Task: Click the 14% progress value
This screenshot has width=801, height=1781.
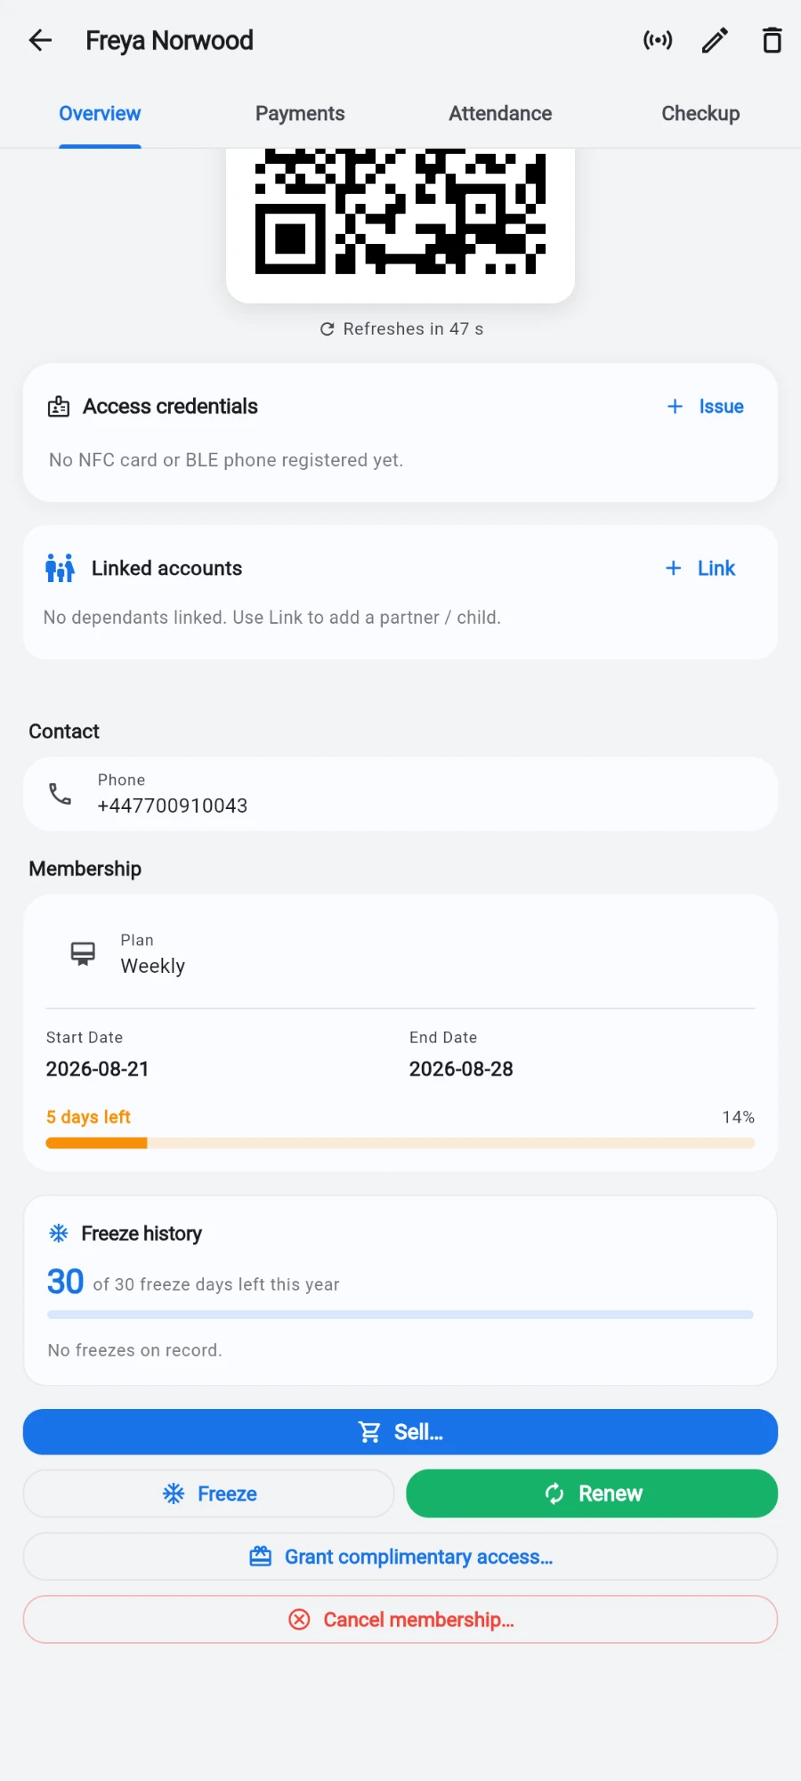Action: pos(738,1117)
